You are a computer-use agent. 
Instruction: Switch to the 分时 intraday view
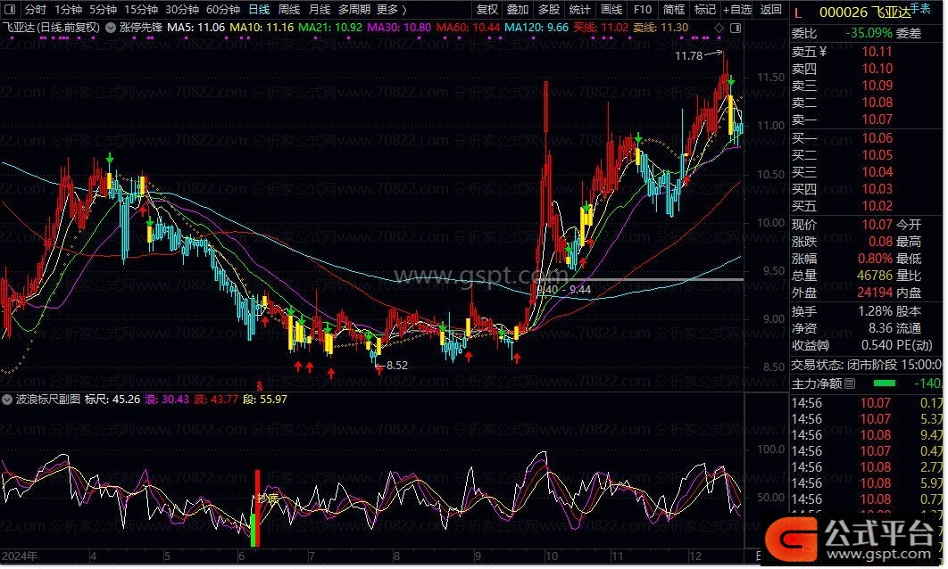point(36,10)
